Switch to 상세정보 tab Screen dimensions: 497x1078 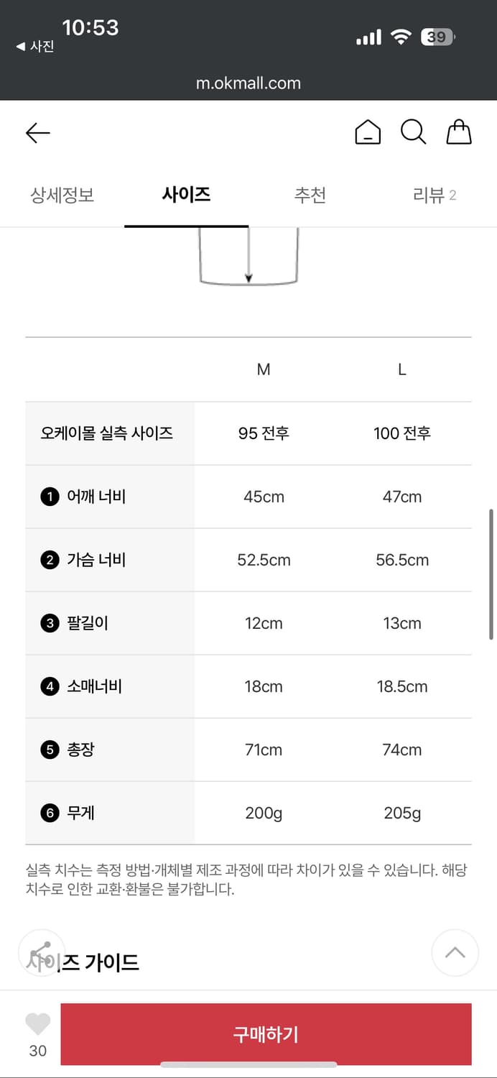(x=62, y=195)
